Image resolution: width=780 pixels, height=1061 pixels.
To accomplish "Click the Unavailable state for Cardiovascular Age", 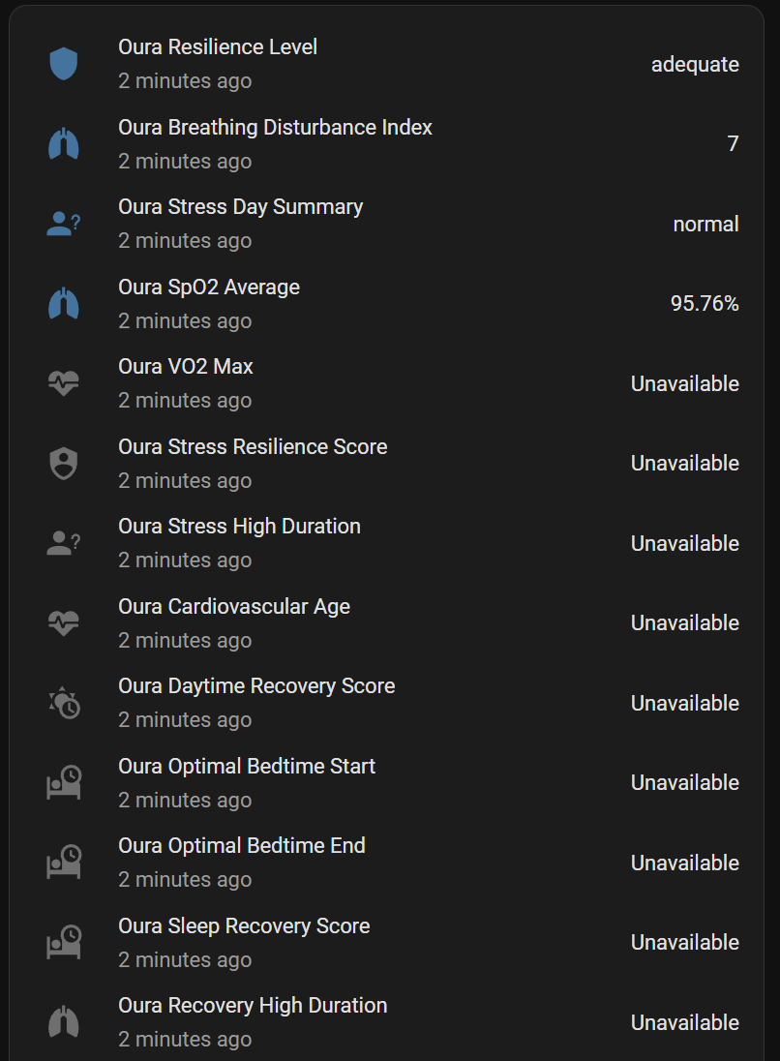I will click(x=684, y=623).
